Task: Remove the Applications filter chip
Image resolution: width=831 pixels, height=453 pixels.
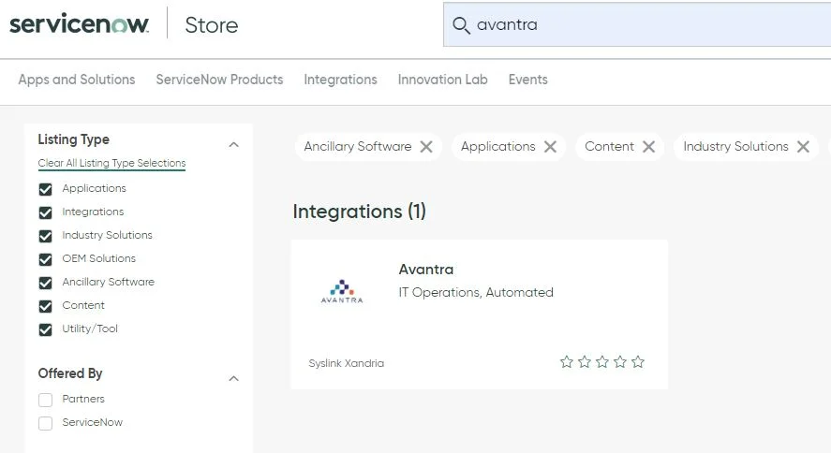Action: 550,147
